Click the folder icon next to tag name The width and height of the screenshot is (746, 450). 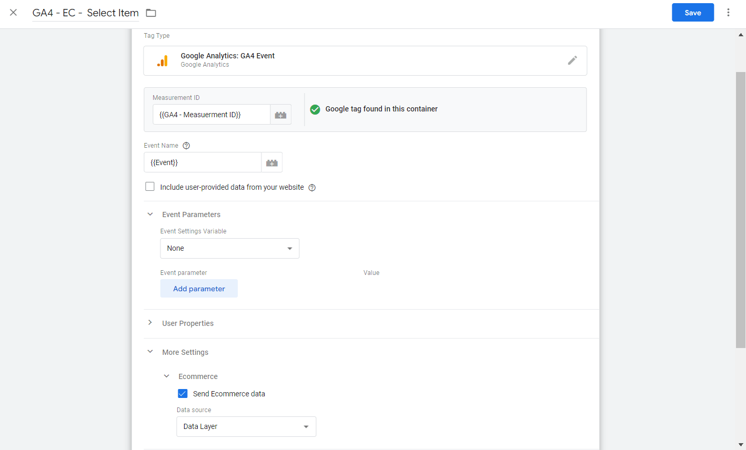[151, 13]
